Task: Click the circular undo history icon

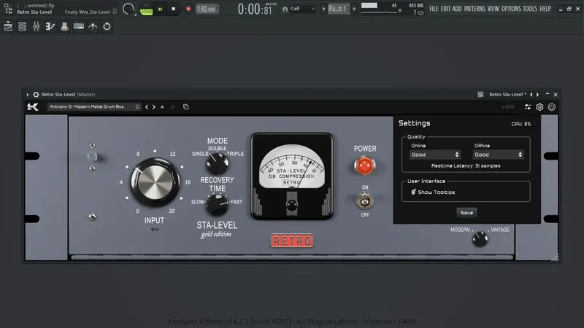Action: coord(107,26)
